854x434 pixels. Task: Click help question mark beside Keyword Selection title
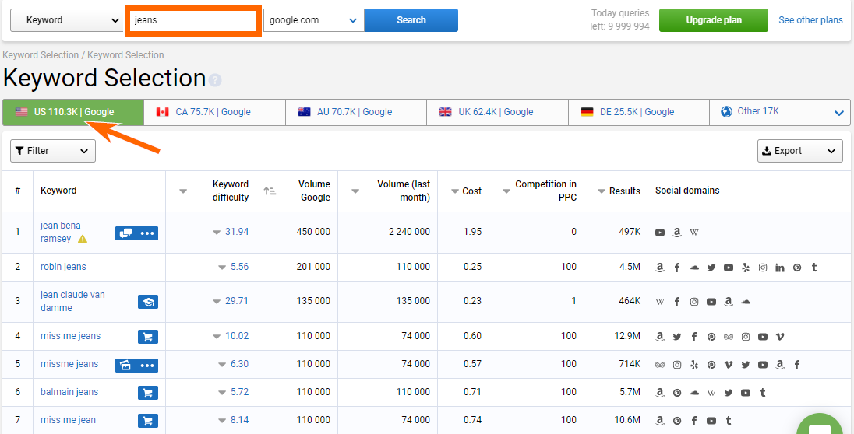[215, 80]
